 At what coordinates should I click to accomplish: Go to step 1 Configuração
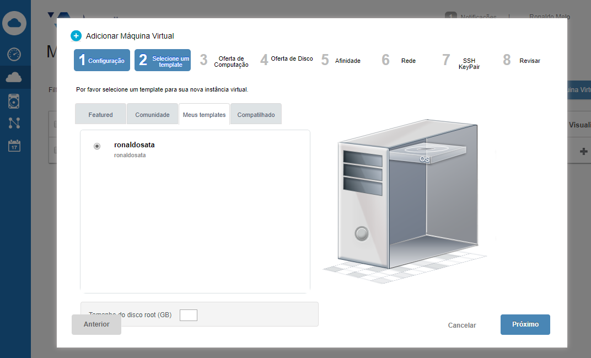(x=102, y=61)
